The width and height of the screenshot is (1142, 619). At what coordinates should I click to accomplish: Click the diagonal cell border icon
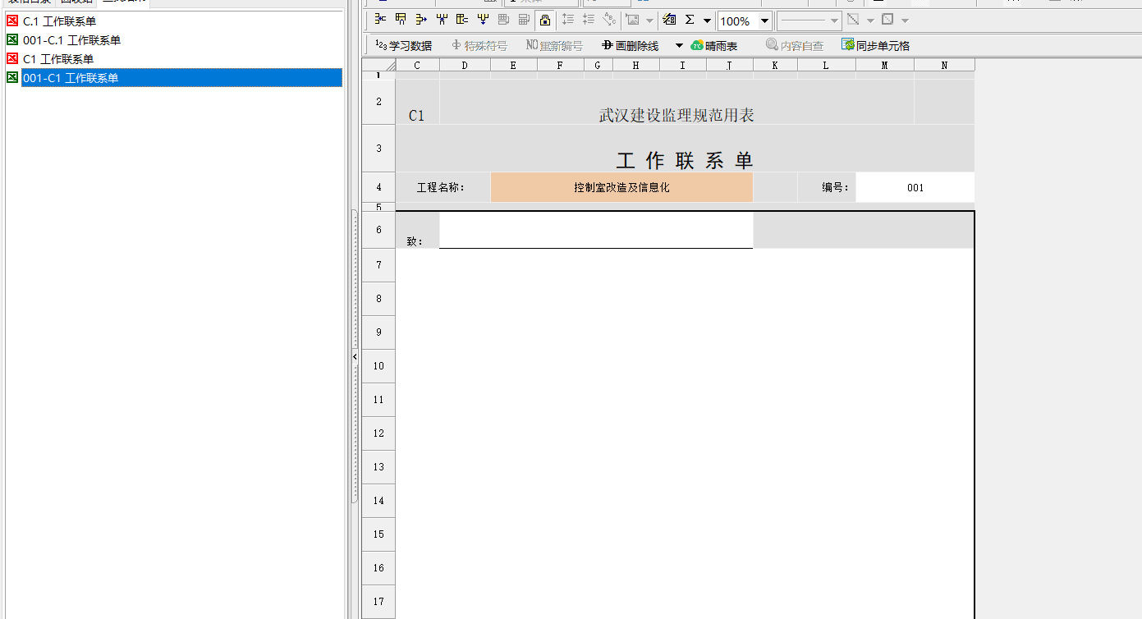coord(853,20)
